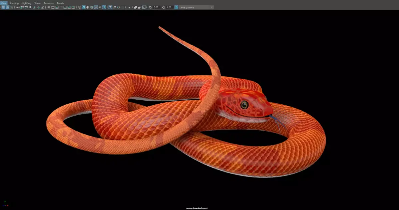Click the Use All Lights bulb icon
The height and width of the screenshot is (210, 399).
pyautogui.click(x=100, y=7)
